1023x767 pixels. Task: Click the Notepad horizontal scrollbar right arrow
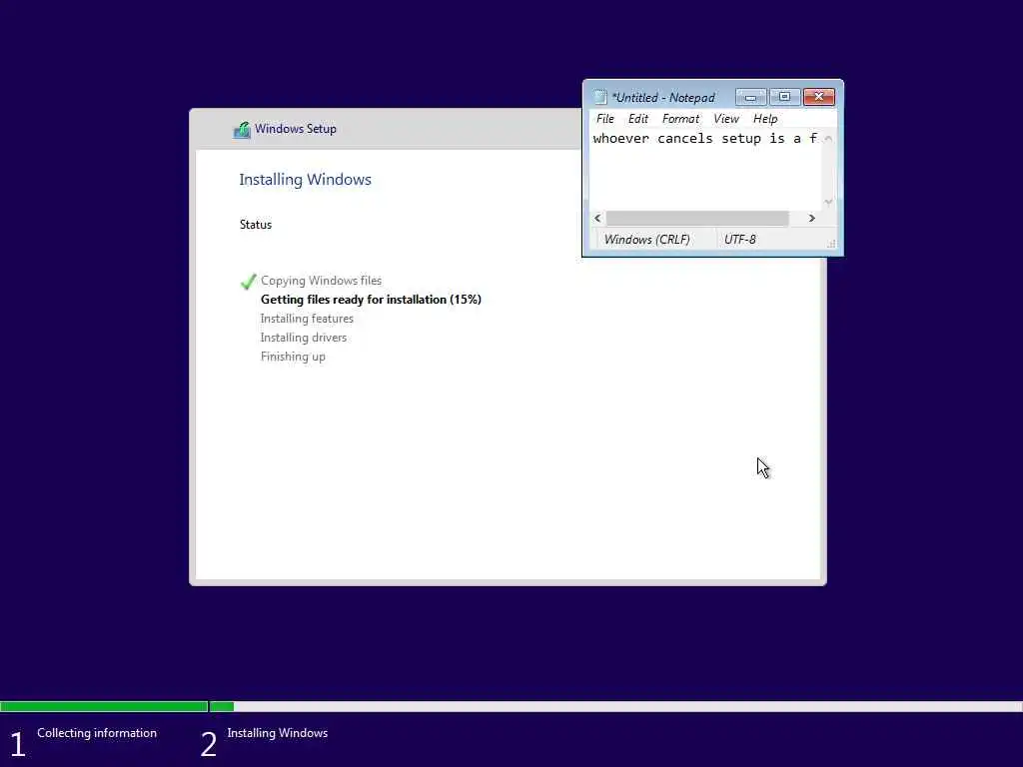coord(811,218)
